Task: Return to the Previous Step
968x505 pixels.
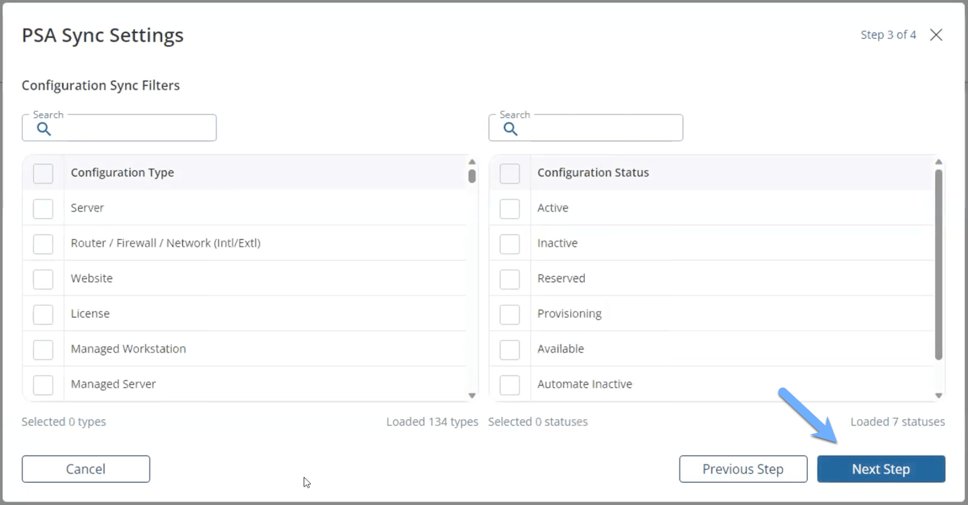Action: [743, 469]
